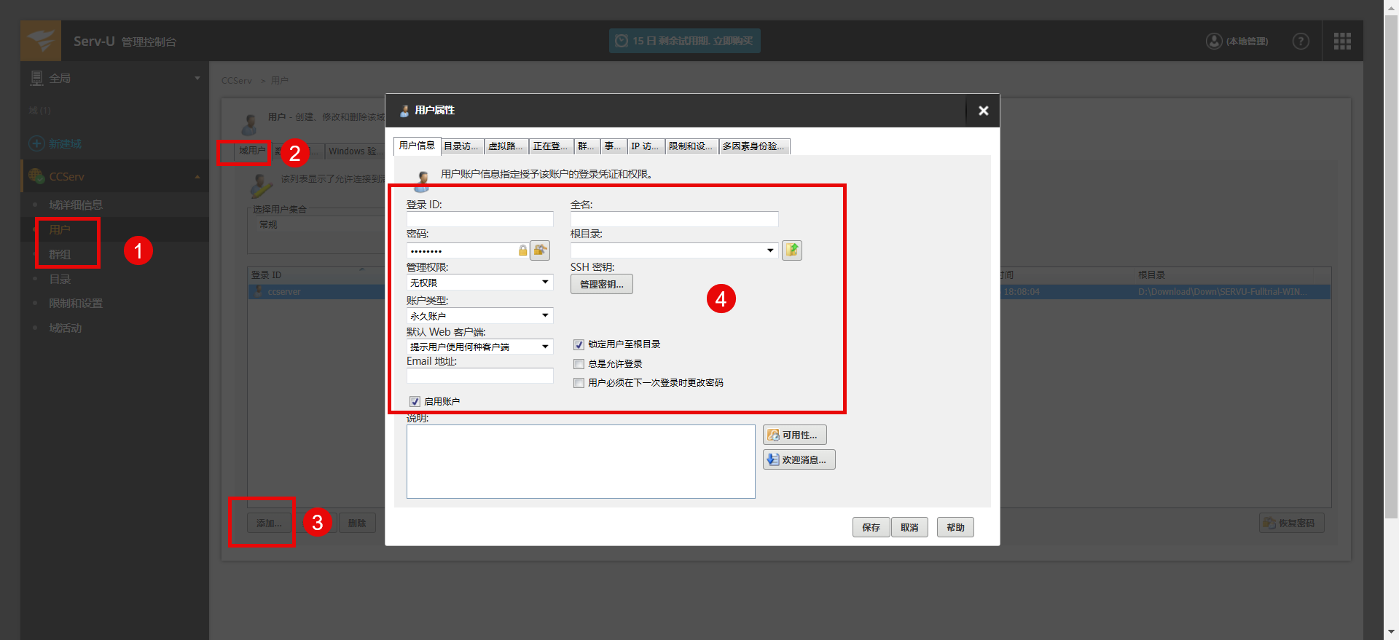Open the apps grid icon in header
Screen dimensions: 1399x640
pyautogui.click(x=1342, y=42)
